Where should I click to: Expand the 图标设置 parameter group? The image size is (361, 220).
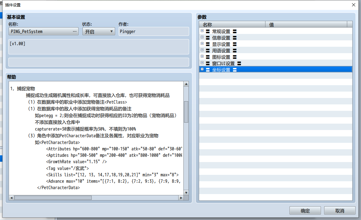[202, 56]
